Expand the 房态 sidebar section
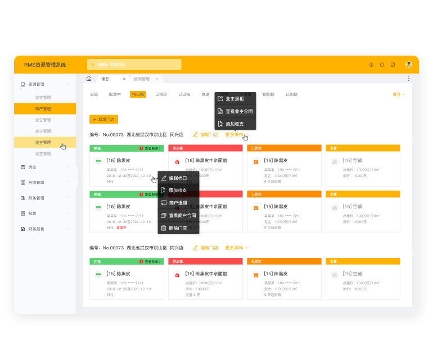Viewport: 433px width, 337px height. coord(69,167)
